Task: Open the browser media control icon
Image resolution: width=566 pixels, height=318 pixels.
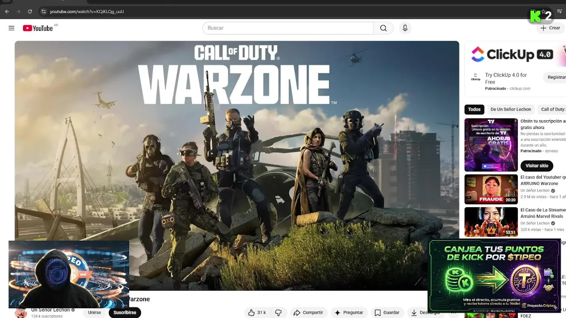Action: click(x=559, y=11)
